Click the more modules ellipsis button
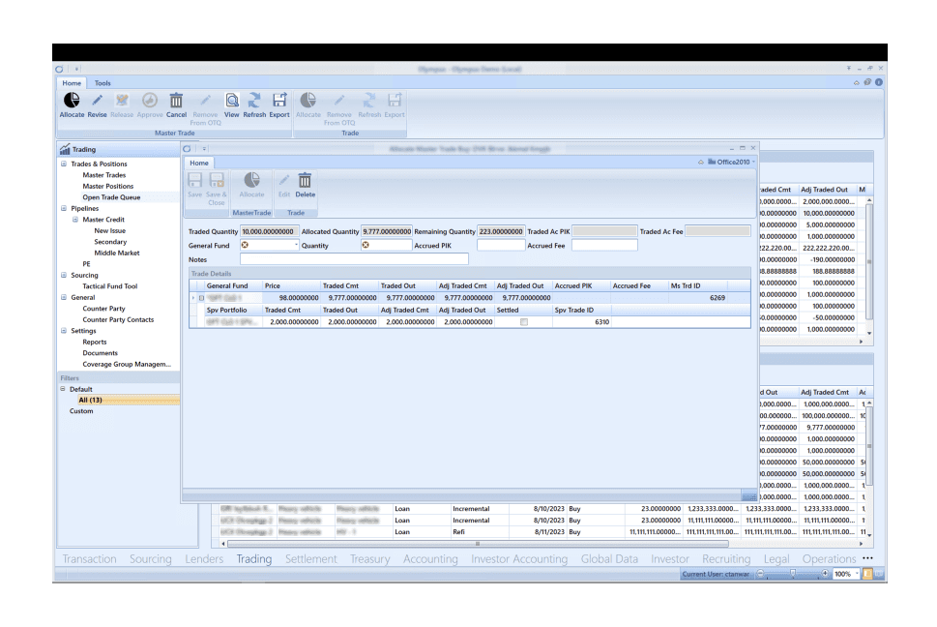Image resolution: width=937 pixels, height=627 pixels. 867,558
